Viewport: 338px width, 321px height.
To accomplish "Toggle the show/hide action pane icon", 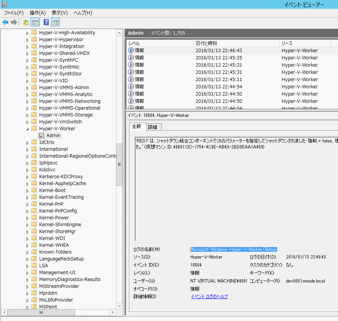I will (56, 22).
